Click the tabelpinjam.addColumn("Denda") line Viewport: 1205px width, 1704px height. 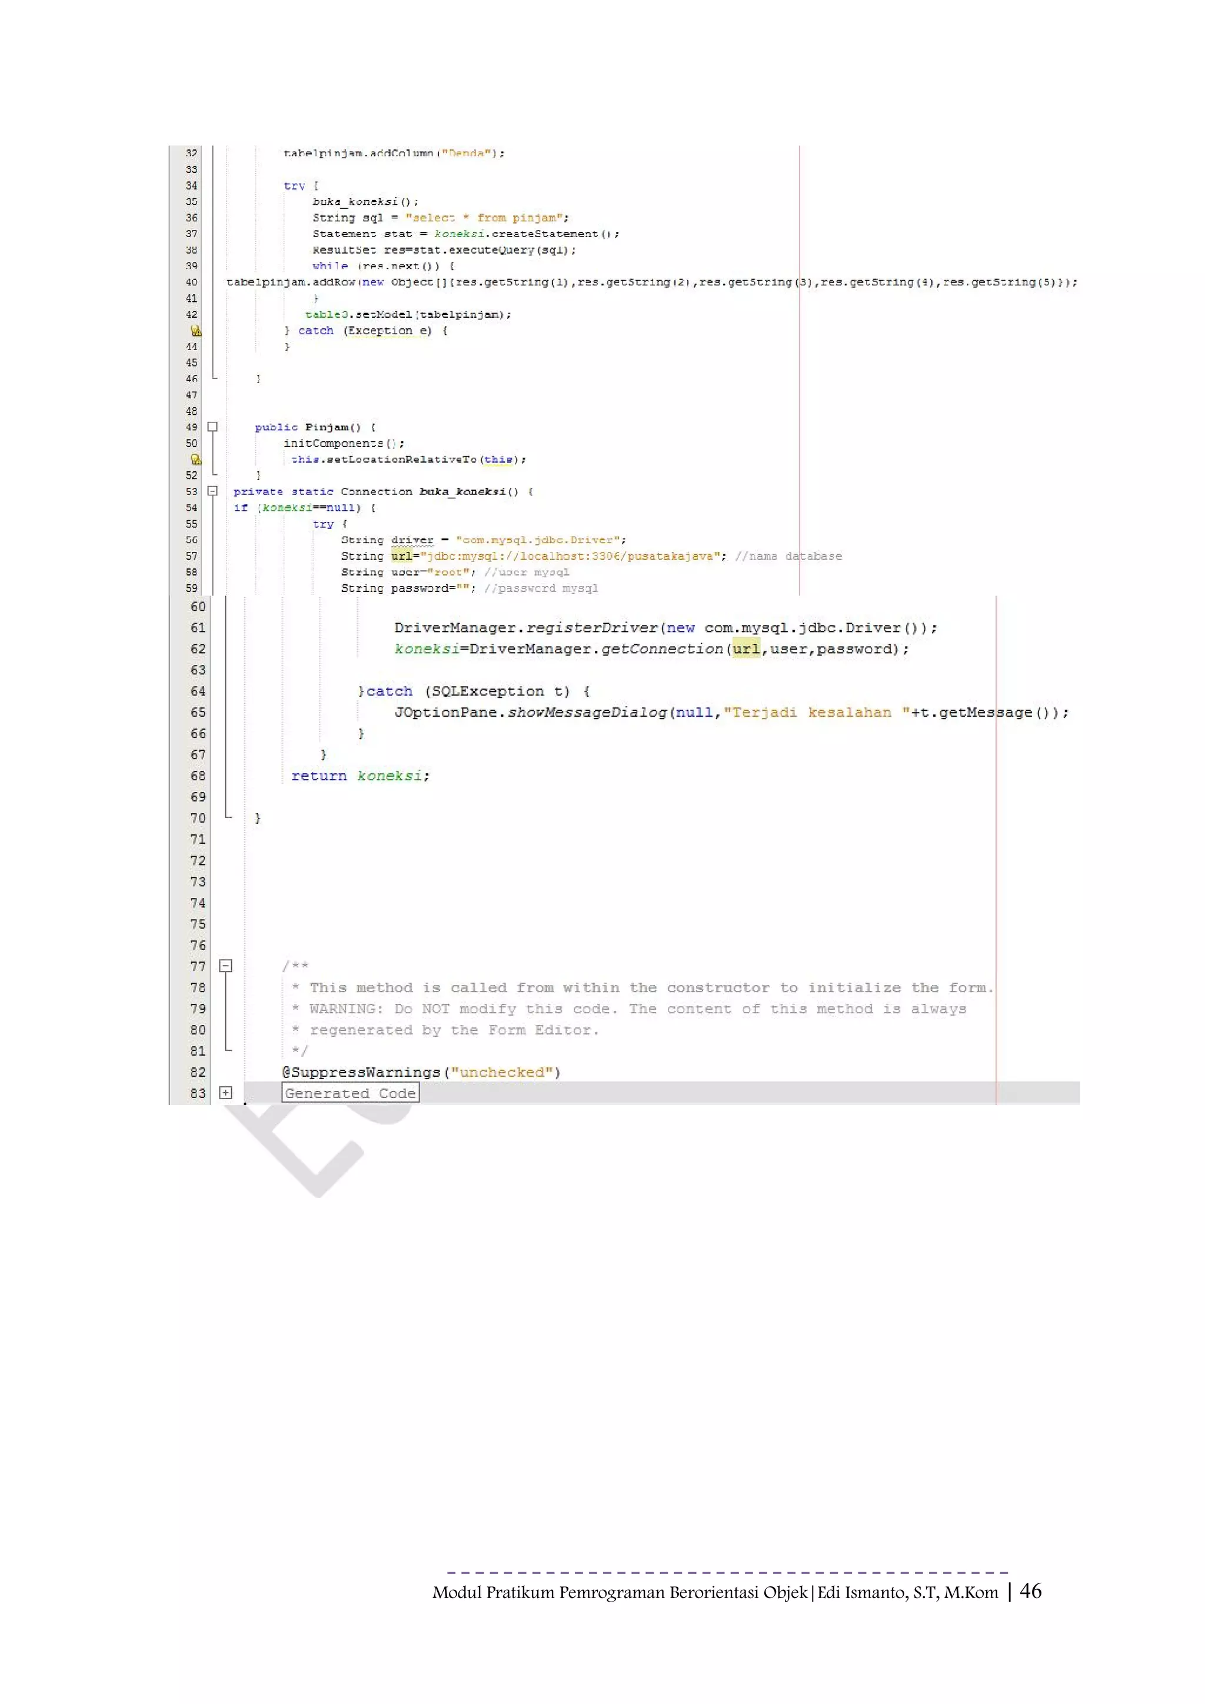393,154
